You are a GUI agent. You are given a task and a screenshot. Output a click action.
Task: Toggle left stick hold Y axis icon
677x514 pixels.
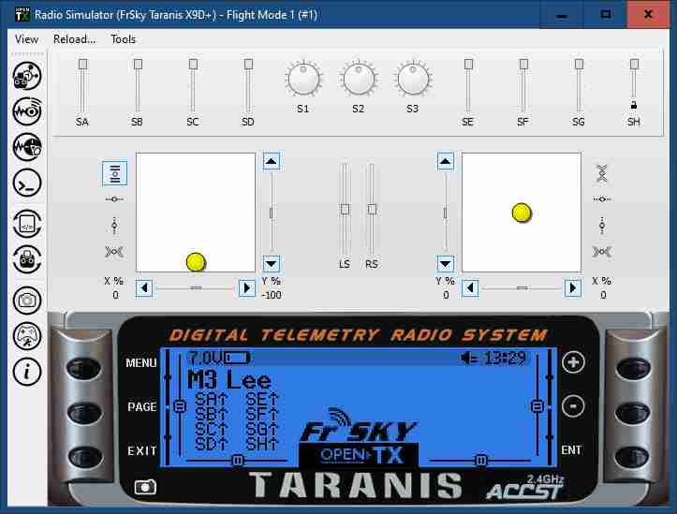click(114, 226)
